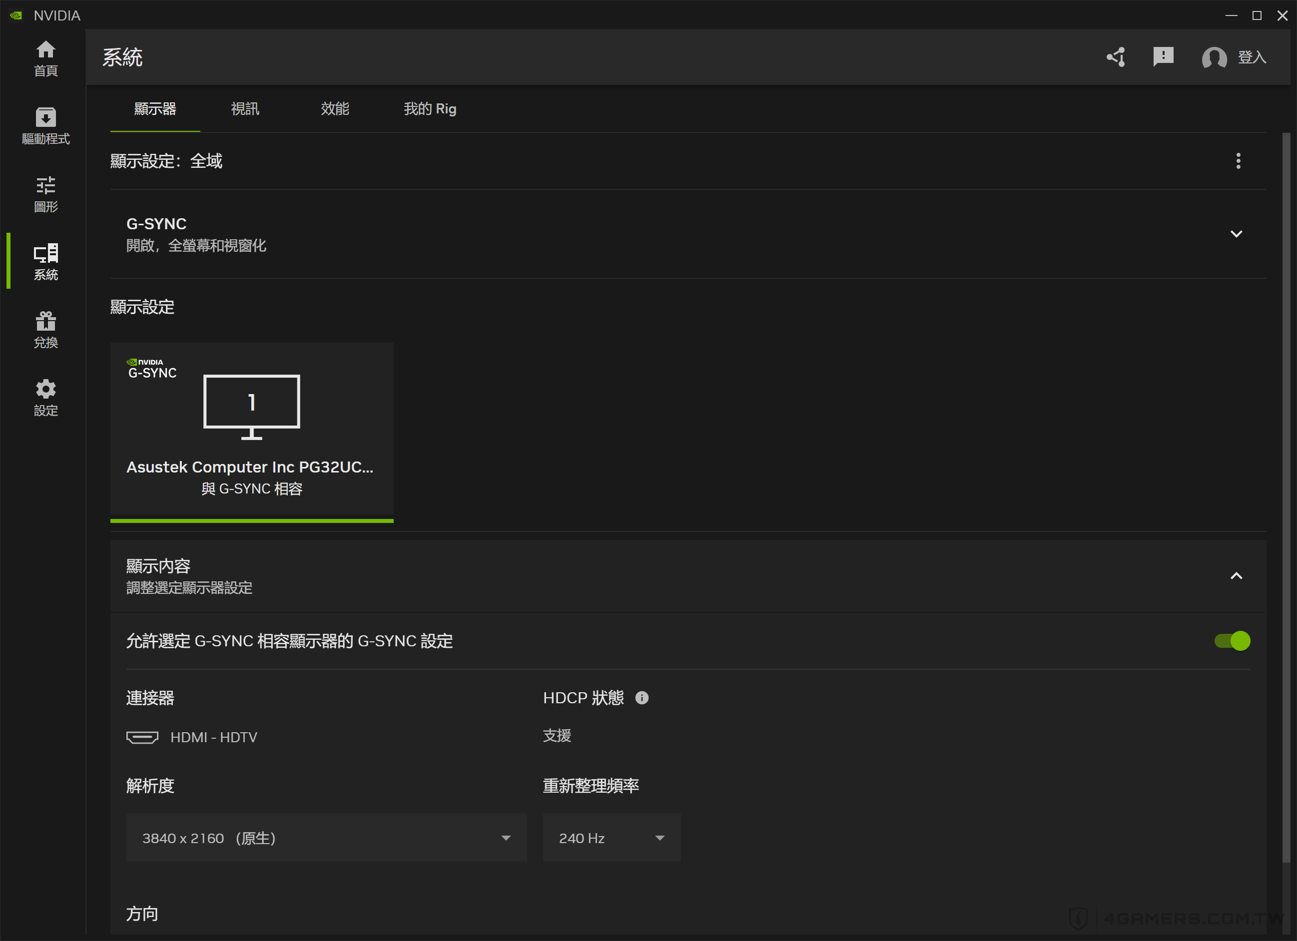Click the user avatar icon
Viewport: 1297px width, 941px height.
[1214, 58]
